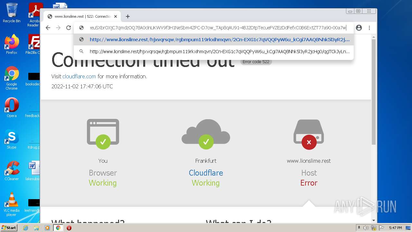The width and height of the screenshot is (412, 232).
Task: Click the 5:47 PM taskbar clock
Action: click(395, 228)
